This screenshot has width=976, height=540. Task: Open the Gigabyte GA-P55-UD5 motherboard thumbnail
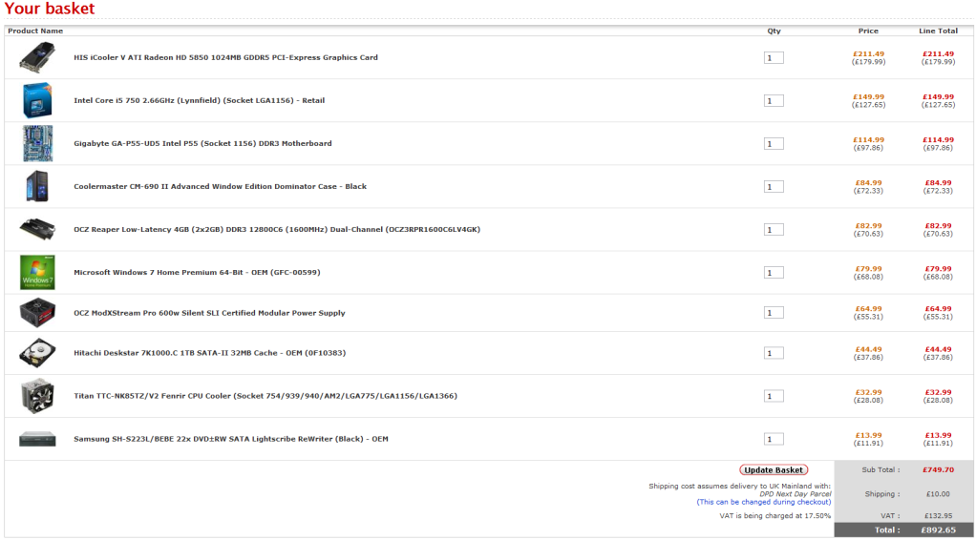[37, 143]
